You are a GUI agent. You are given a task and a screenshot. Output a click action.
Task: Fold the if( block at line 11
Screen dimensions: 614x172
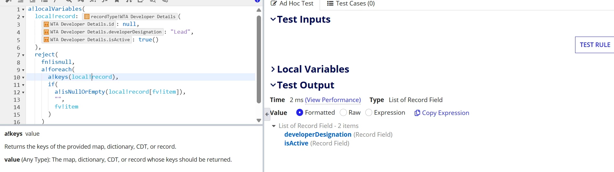(x=23, y=85)
